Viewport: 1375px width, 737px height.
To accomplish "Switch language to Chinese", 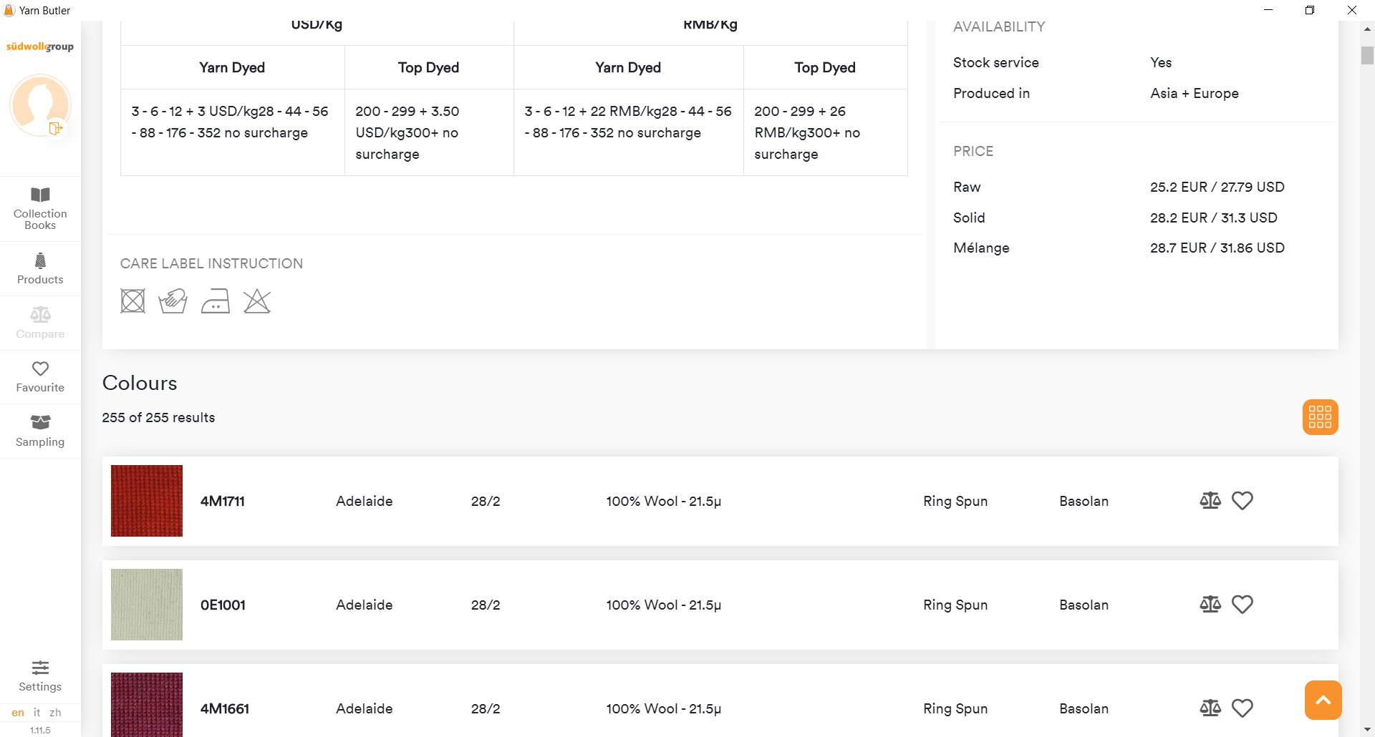I will coord(55,713).
